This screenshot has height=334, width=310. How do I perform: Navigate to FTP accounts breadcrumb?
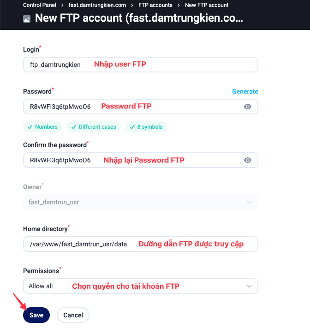coord(155,5)
